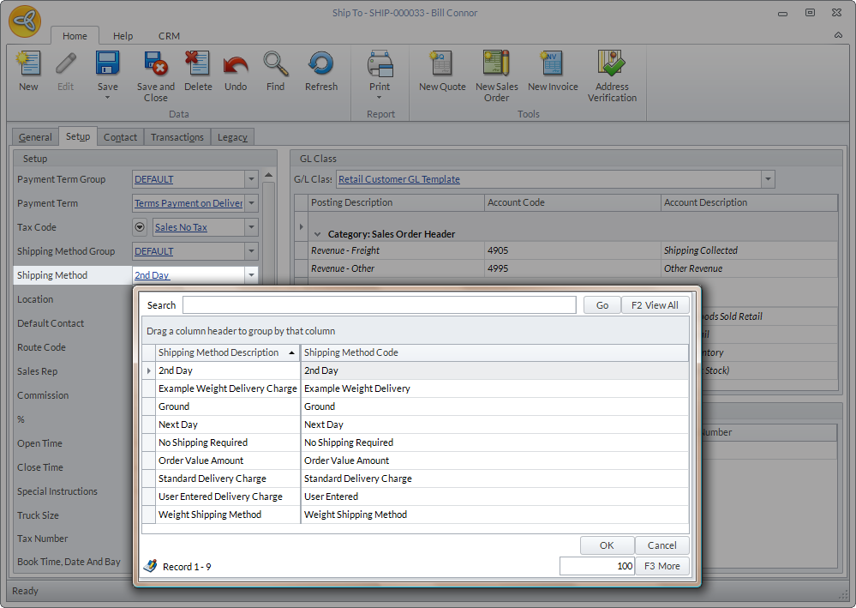Click the Undo icon
This screenshot has width=856, height=608.
tap(236, 65)
